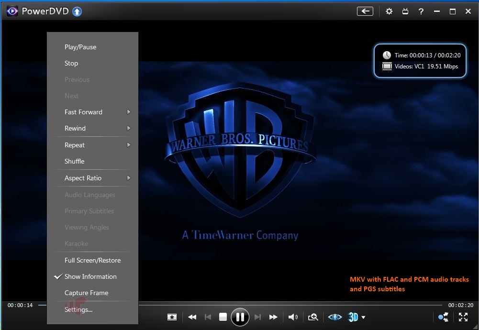Click the movie bookmark/capture filmstrip icon
This screenshot has height=330, width=479.
(172, 317)
